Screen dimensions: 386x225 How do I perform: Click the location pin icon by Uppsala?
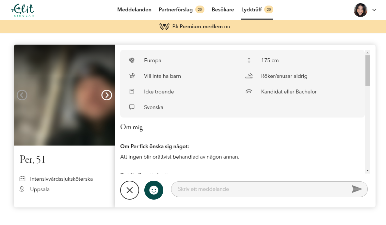coord(22,189)
